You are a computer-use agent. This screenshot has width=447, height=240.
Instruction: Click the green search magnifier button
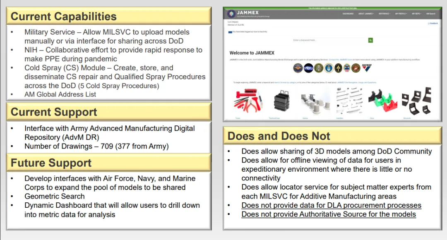370,41
